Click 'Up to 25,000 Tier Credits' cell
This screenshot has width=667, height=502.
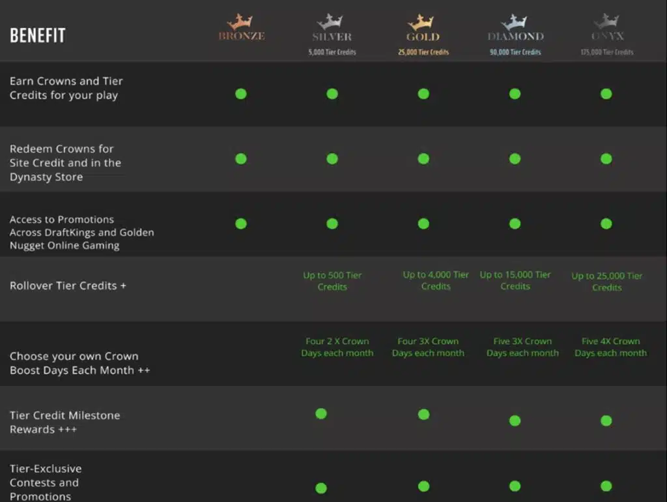[x=607, y=282]
